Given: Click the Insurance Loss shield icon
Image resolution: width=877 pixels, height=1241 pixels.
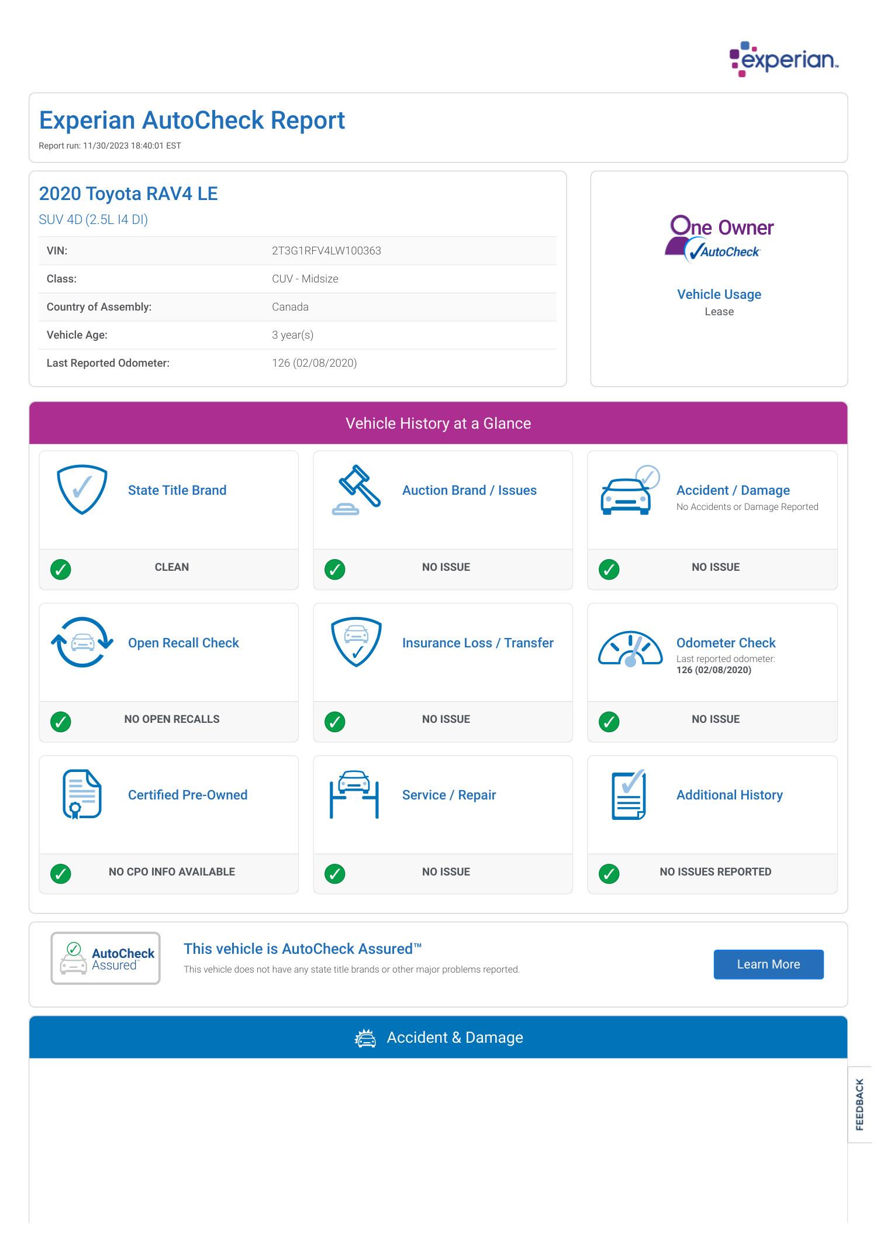Looking at the screenshot, I should coord(356,642).
